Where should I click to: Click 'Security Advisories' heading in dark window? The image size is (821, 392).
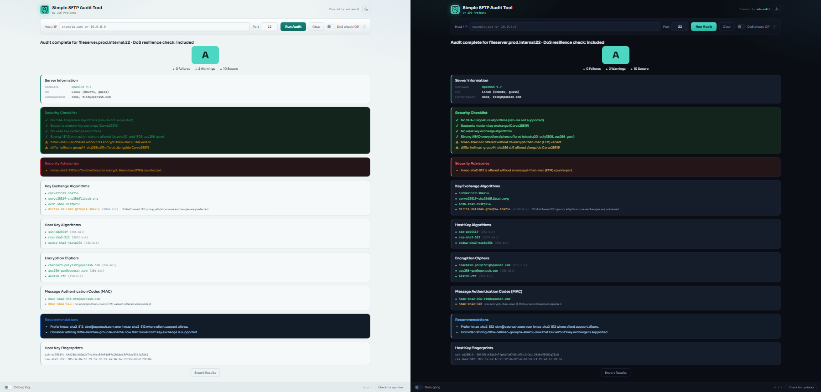click(472, 163)
